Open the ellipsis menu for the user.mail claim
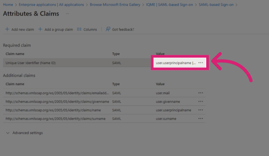The height and width of the screenshot is (156, 269). point(201,93)
